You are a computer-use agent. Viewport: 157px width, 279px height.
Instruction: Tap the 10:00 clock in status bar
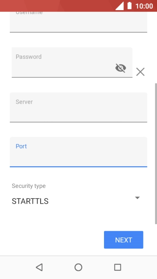point(144,6)
